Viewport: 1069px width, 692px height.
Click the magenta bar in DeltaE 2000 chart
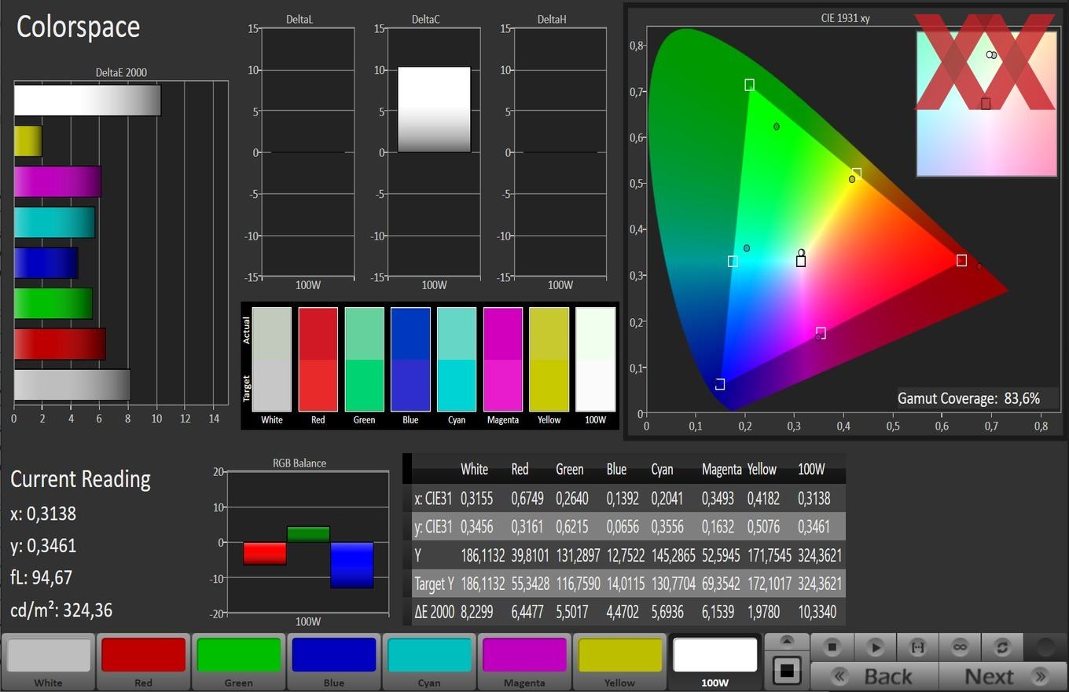(x=57, y=181)
